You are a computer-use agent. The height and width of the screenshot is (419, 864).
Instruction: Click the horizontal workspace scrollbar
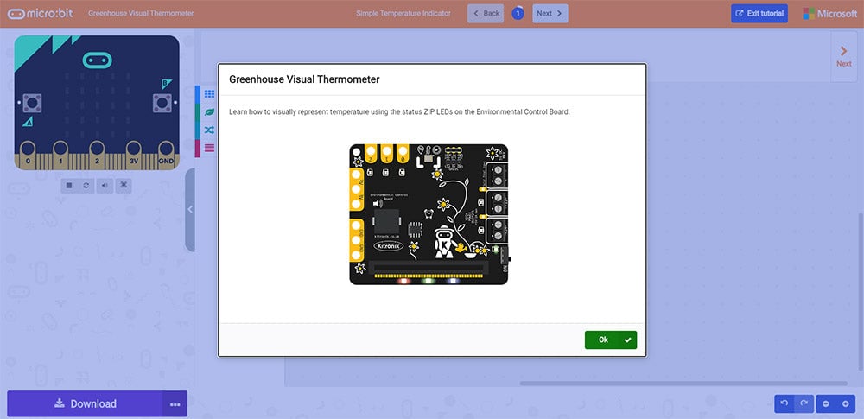(683, 384)
